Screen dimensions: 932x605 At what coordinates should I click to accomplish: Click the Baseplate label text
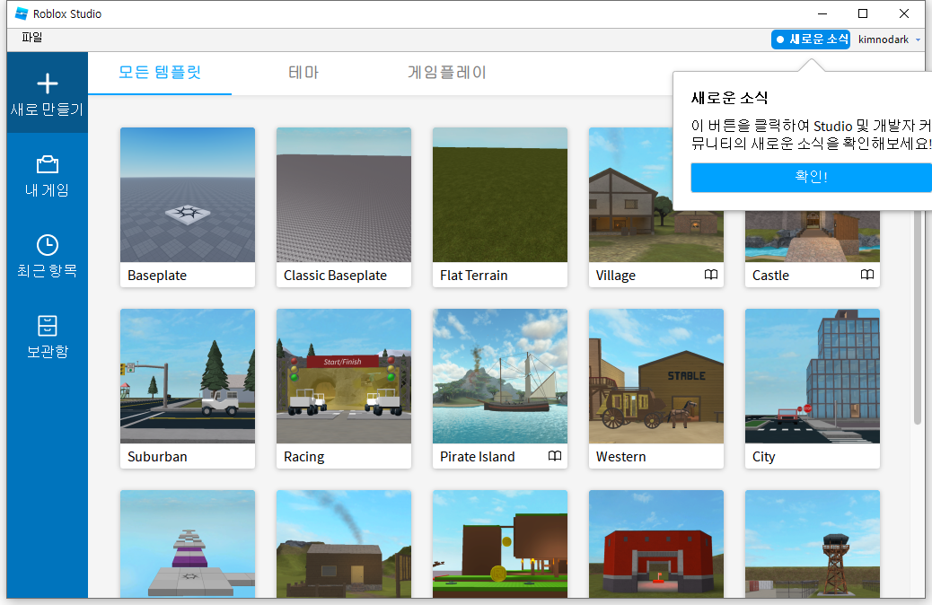coord(157,276)
